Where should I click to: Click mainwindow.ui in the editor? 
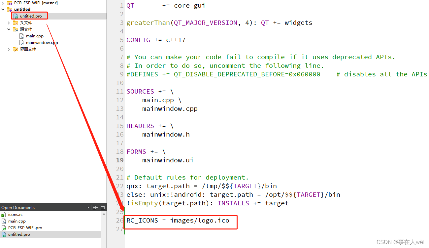click(x=168, y=160)
